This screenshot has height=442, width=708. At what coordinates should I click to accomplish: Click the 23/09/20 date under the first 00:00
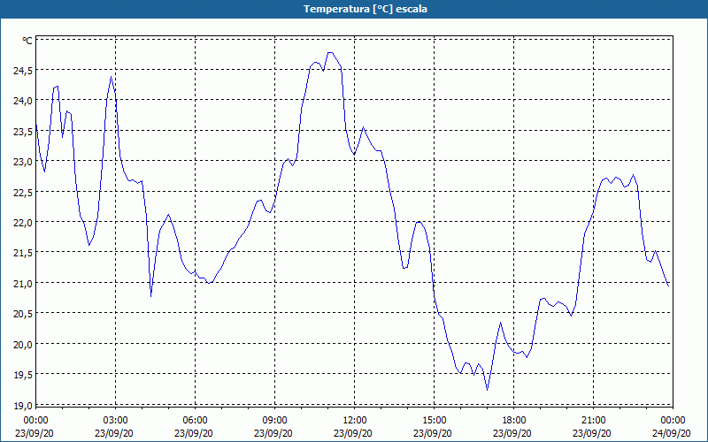(35, 433)
